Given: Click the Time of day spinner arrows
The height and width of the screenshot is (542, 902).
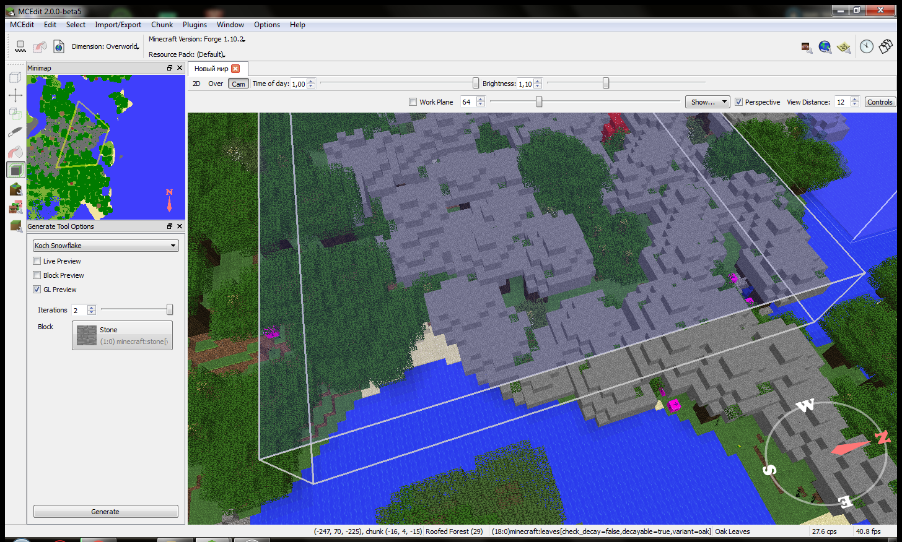Looking at the screenshot, I should coord(311,84).
